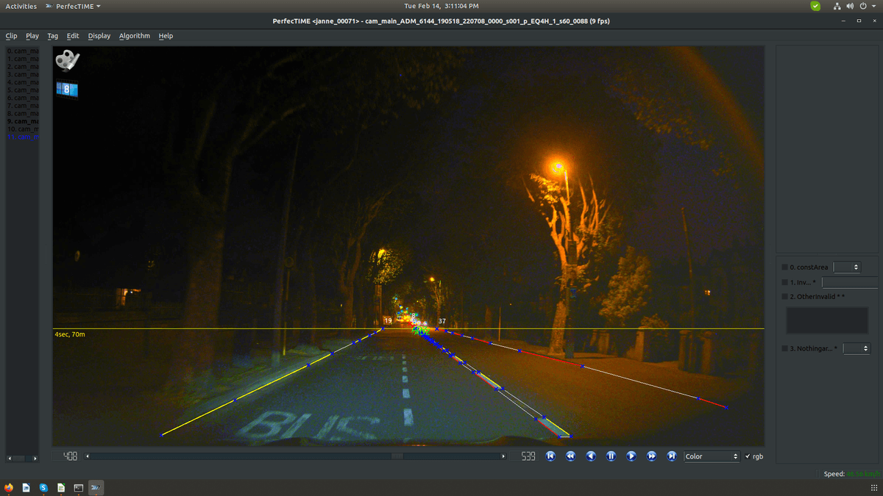Open the network status icon
883x496 pixels.
click(x=837, y=6)
